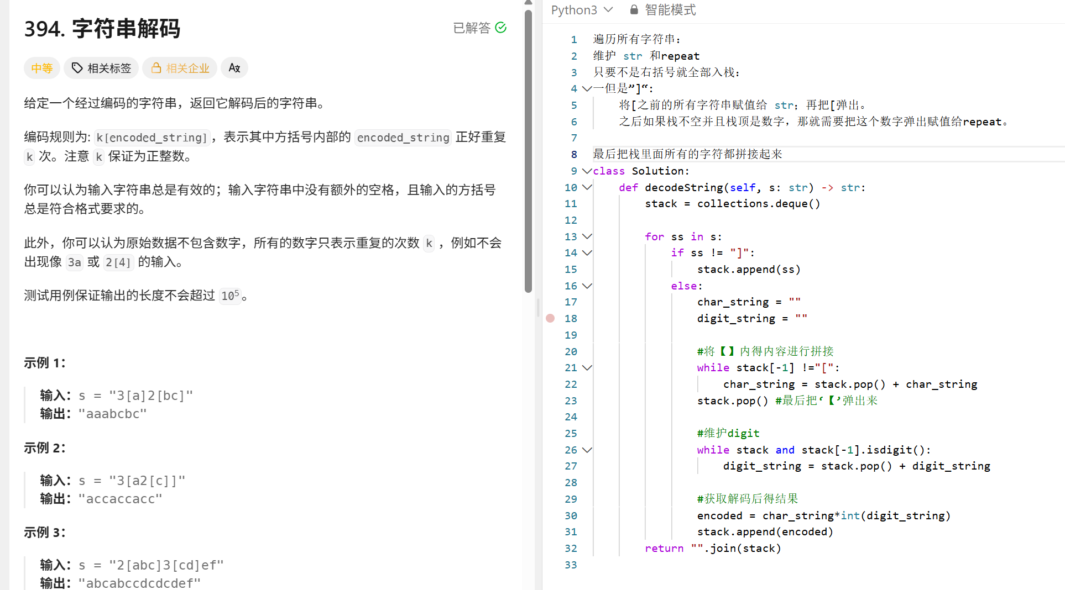The height and width of the screenshot is (590, 1065).
Task: Click the 已解答 status label
Action: click(471, 28)
